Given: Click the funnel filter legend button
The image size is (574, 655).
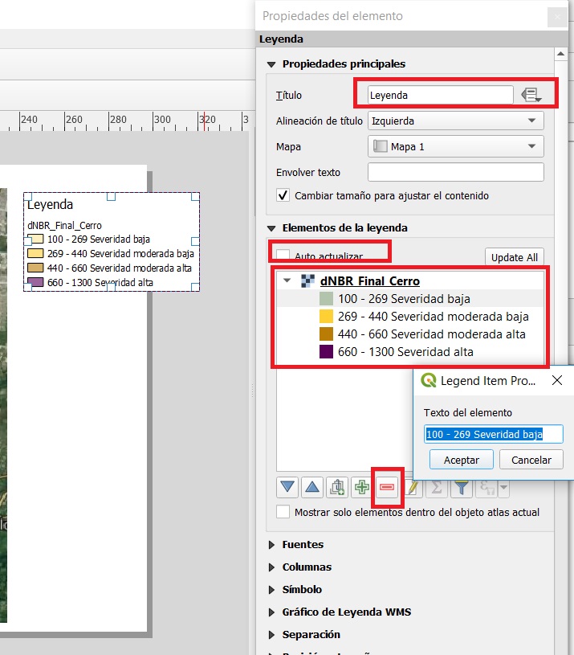Looking at the screenshot, I should (462, 487).
